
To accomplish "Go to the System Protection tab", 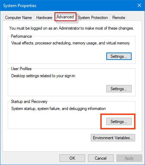I will [93, 18].
